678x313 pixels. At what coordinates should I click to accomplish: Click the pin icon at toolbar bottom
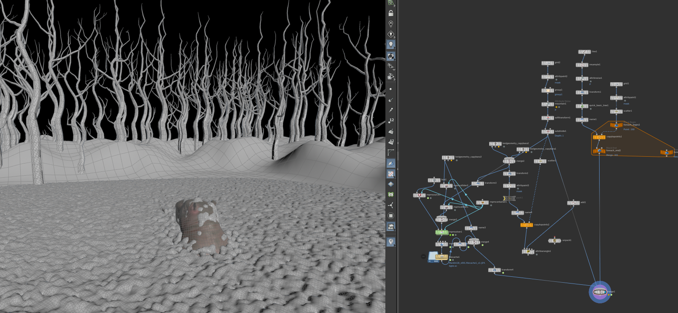(391, 242)
